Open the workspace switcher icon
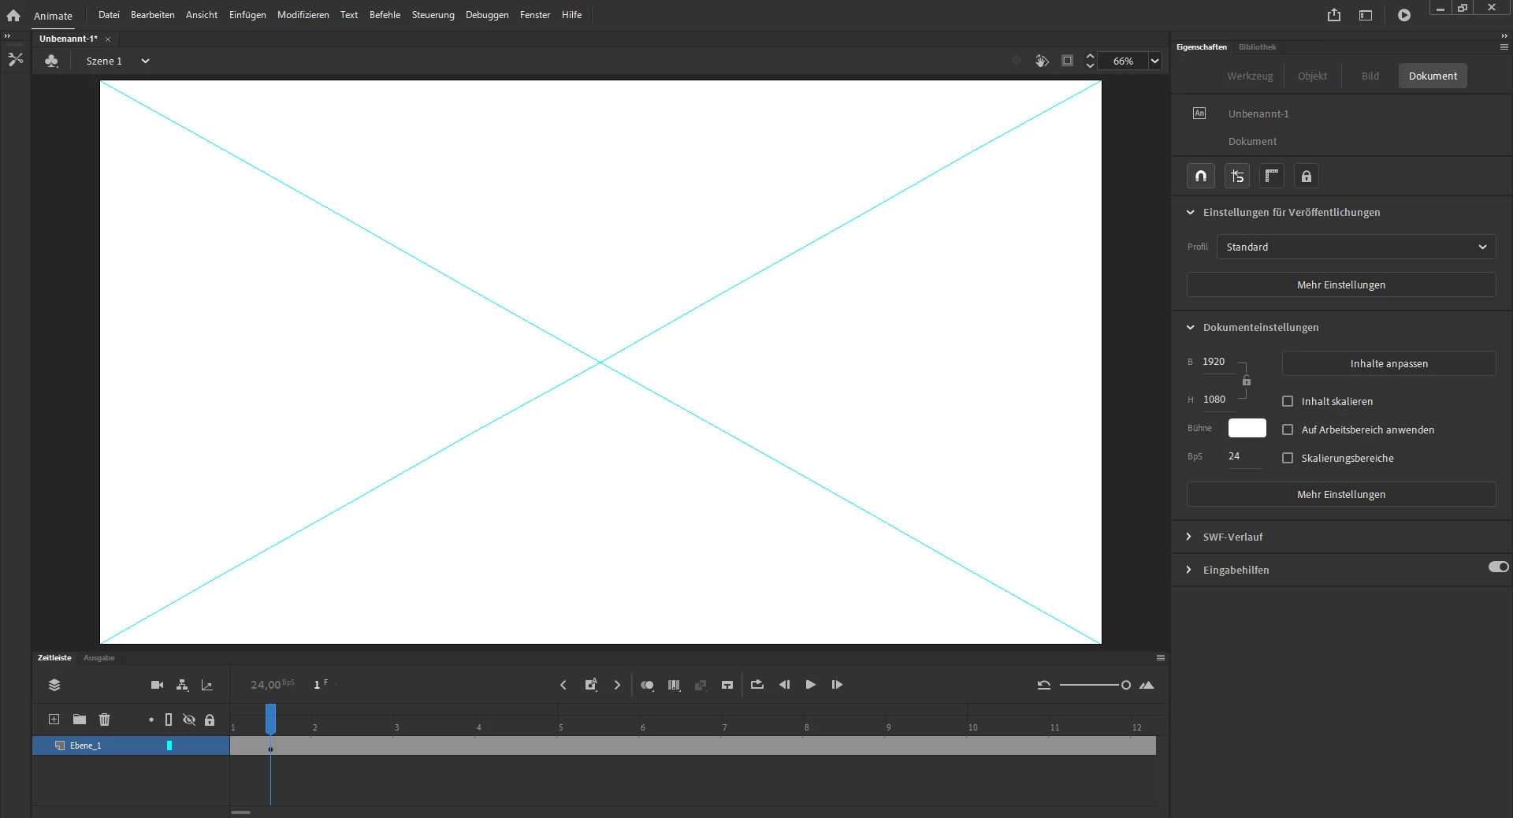1513x818 pixels. 1366,15
